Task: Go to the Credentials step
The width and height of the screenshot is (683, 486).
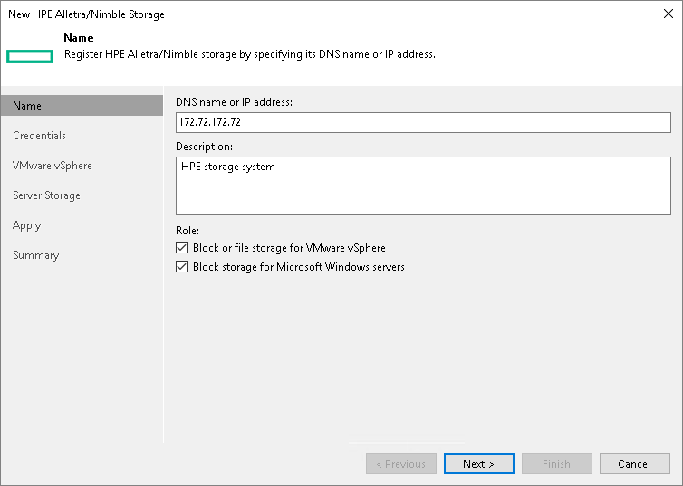Action: (x=39, y=136)
